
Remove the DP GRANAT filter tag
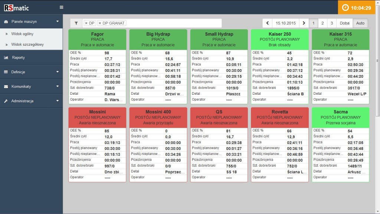(100, 23)
